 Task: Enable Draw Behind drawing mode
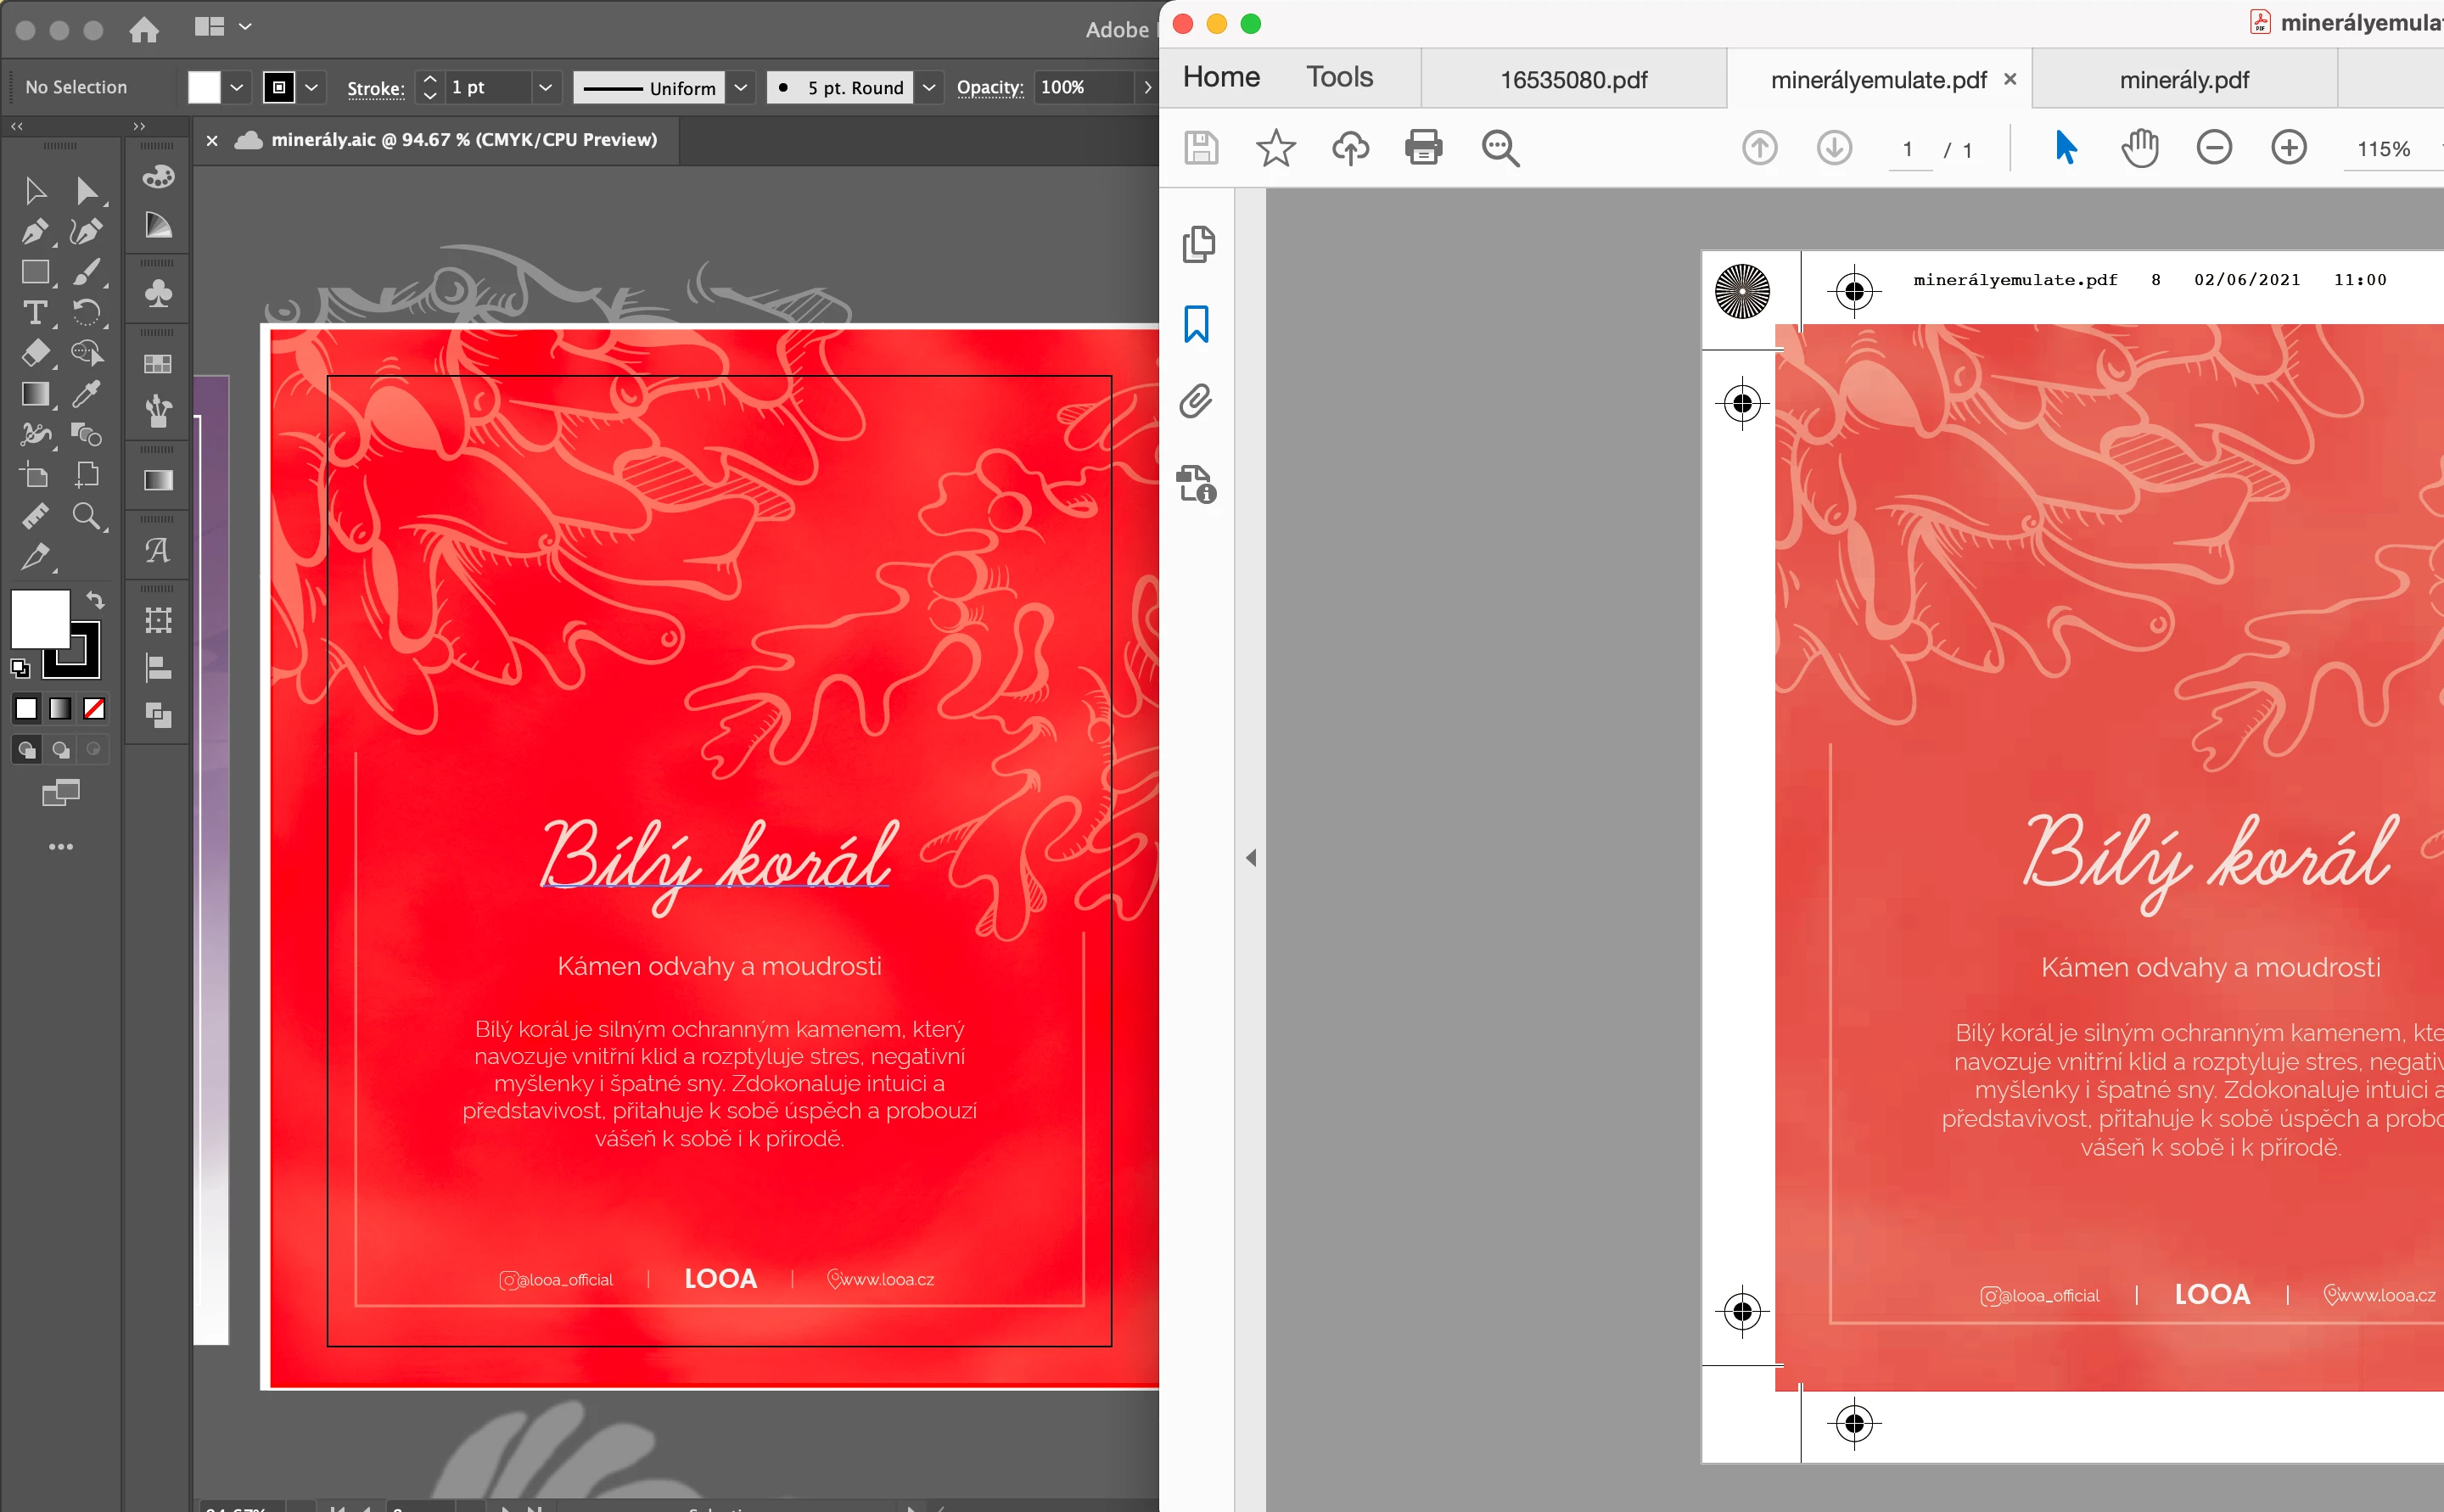61,750
